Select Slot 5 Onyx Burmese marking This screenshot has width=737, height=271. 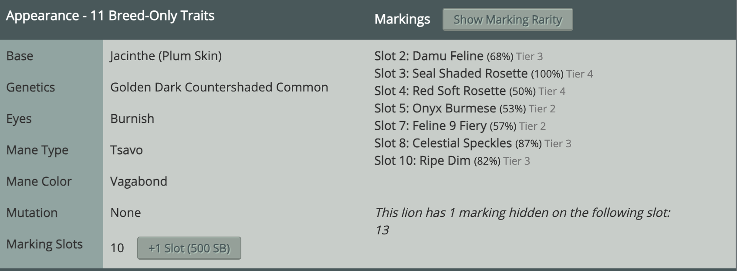pos(465,108)
